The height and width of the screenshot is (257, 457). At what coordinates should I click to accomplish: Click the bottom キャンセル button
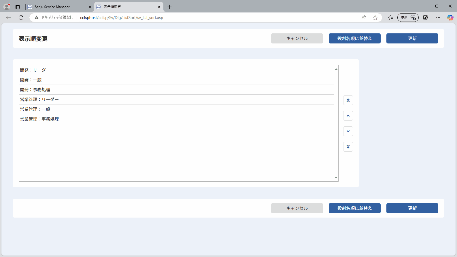[x=297, y=208]
